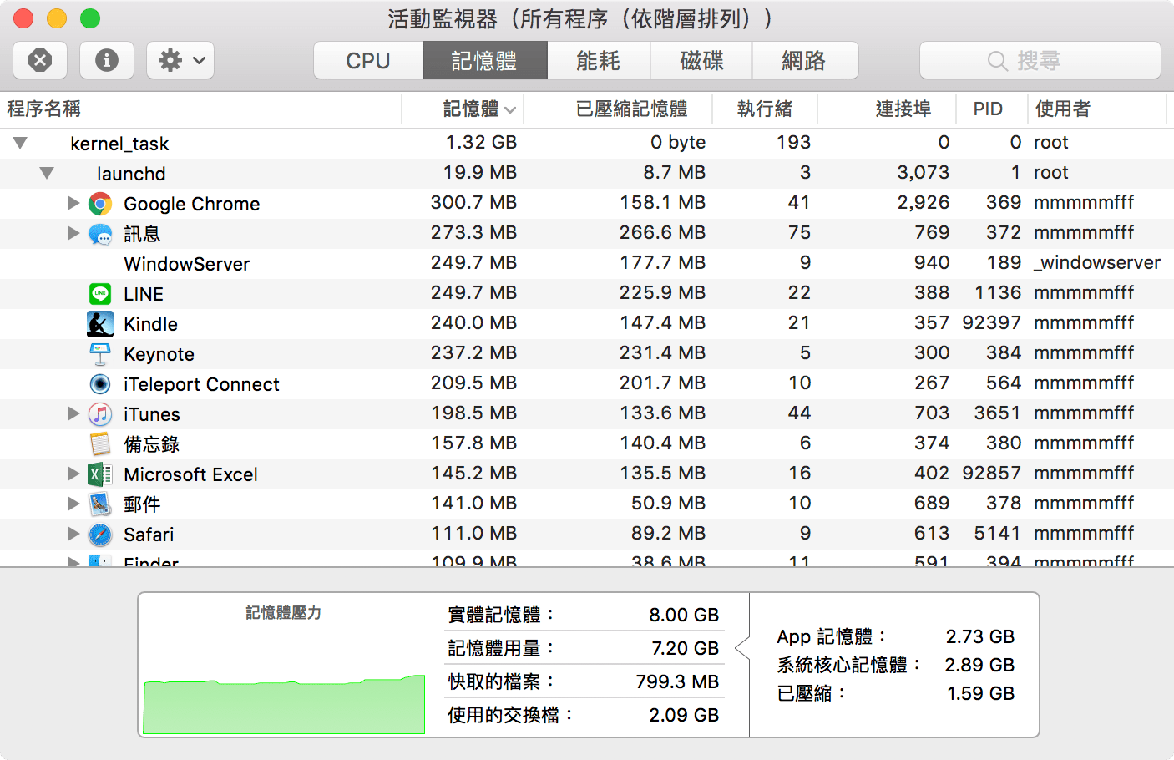The image size is (1174, 760).
Task: Click the 郵件 Mail app icon
Action: point(100,504)
